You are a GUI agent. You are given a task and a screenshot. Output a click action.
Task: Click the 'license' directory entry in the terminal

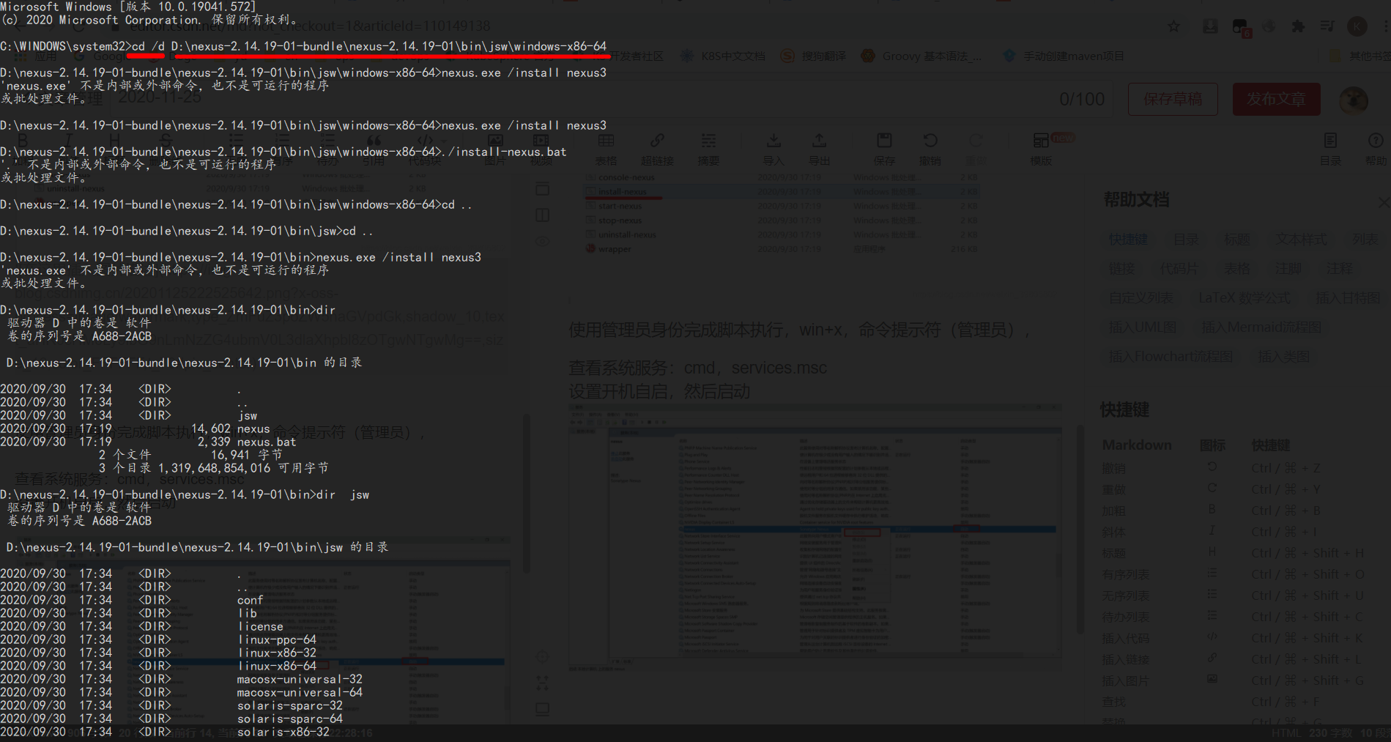(260, 627)
